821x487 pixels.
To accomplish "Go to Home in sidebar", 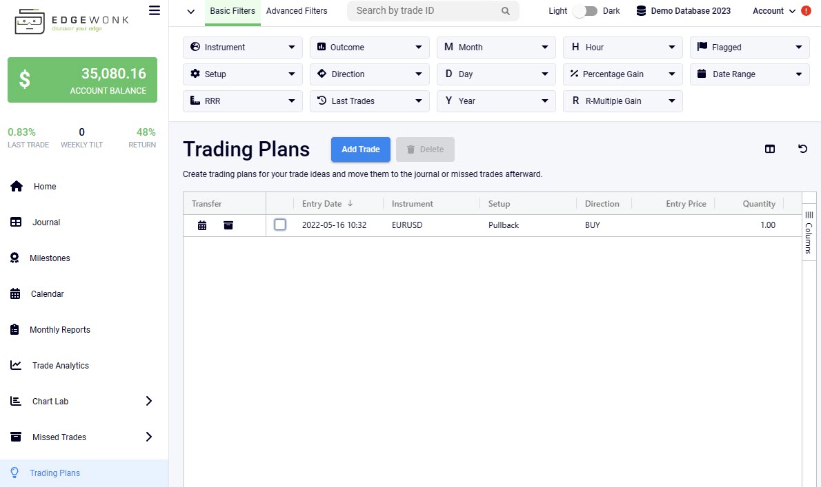I will (x=45, y=186).
